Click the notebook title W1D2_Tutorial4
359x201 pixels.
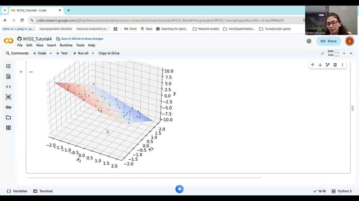pos(37,39)
